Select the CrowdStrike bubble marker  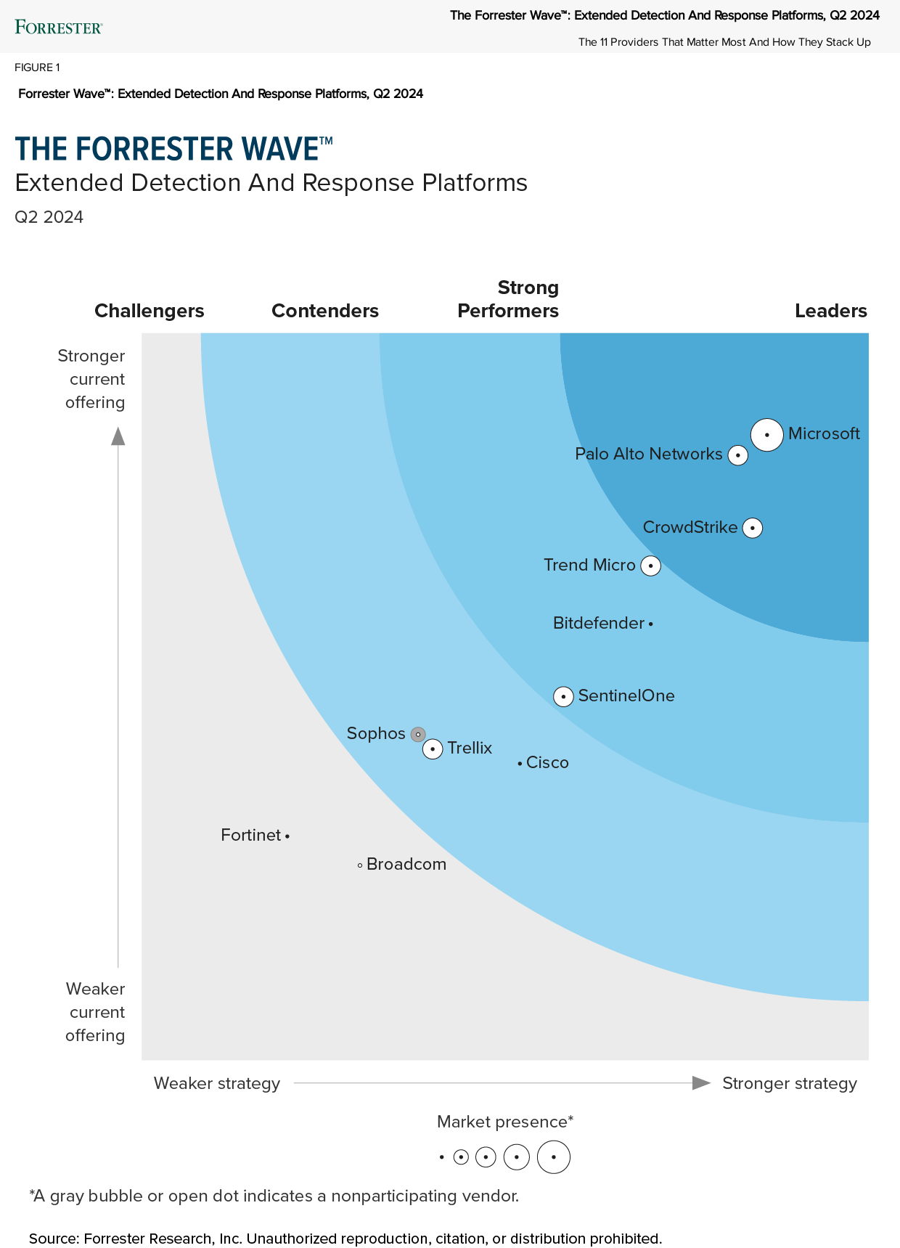pos(753,528)
